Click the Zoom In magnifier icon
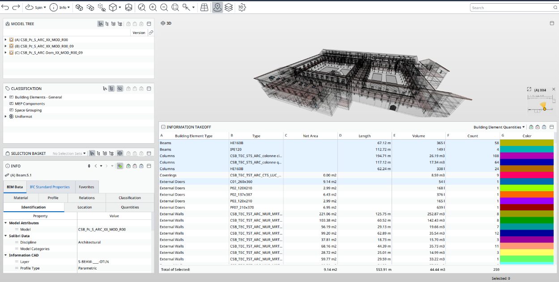559x282 pixels. (153, 8)
